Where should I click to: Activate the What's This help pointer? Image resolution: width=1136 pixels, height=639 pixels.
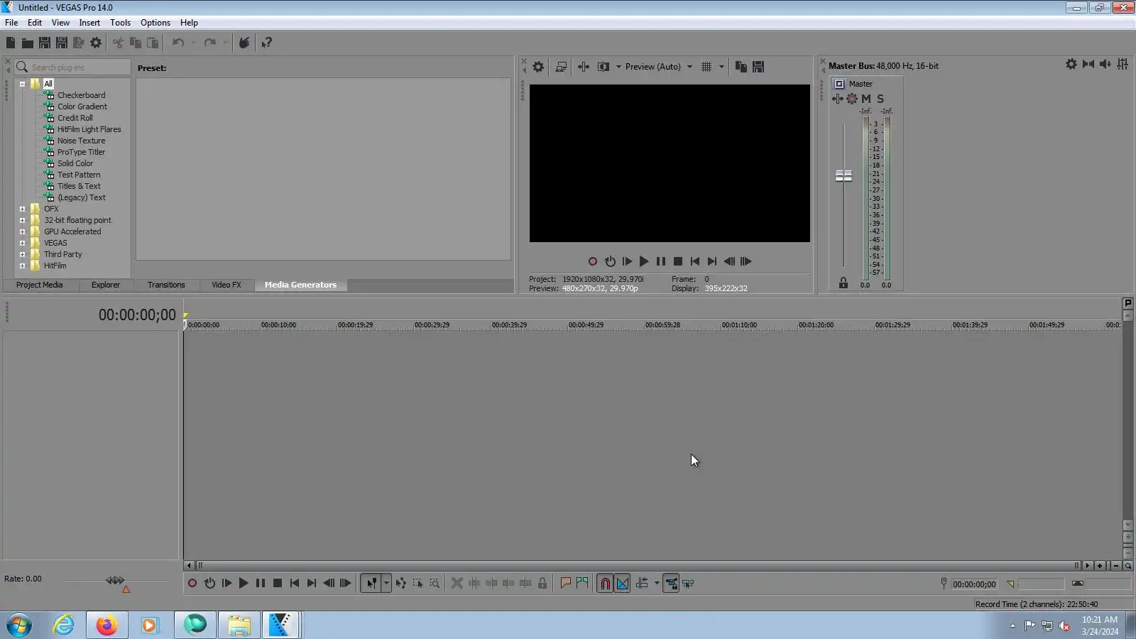click(267, 43)
